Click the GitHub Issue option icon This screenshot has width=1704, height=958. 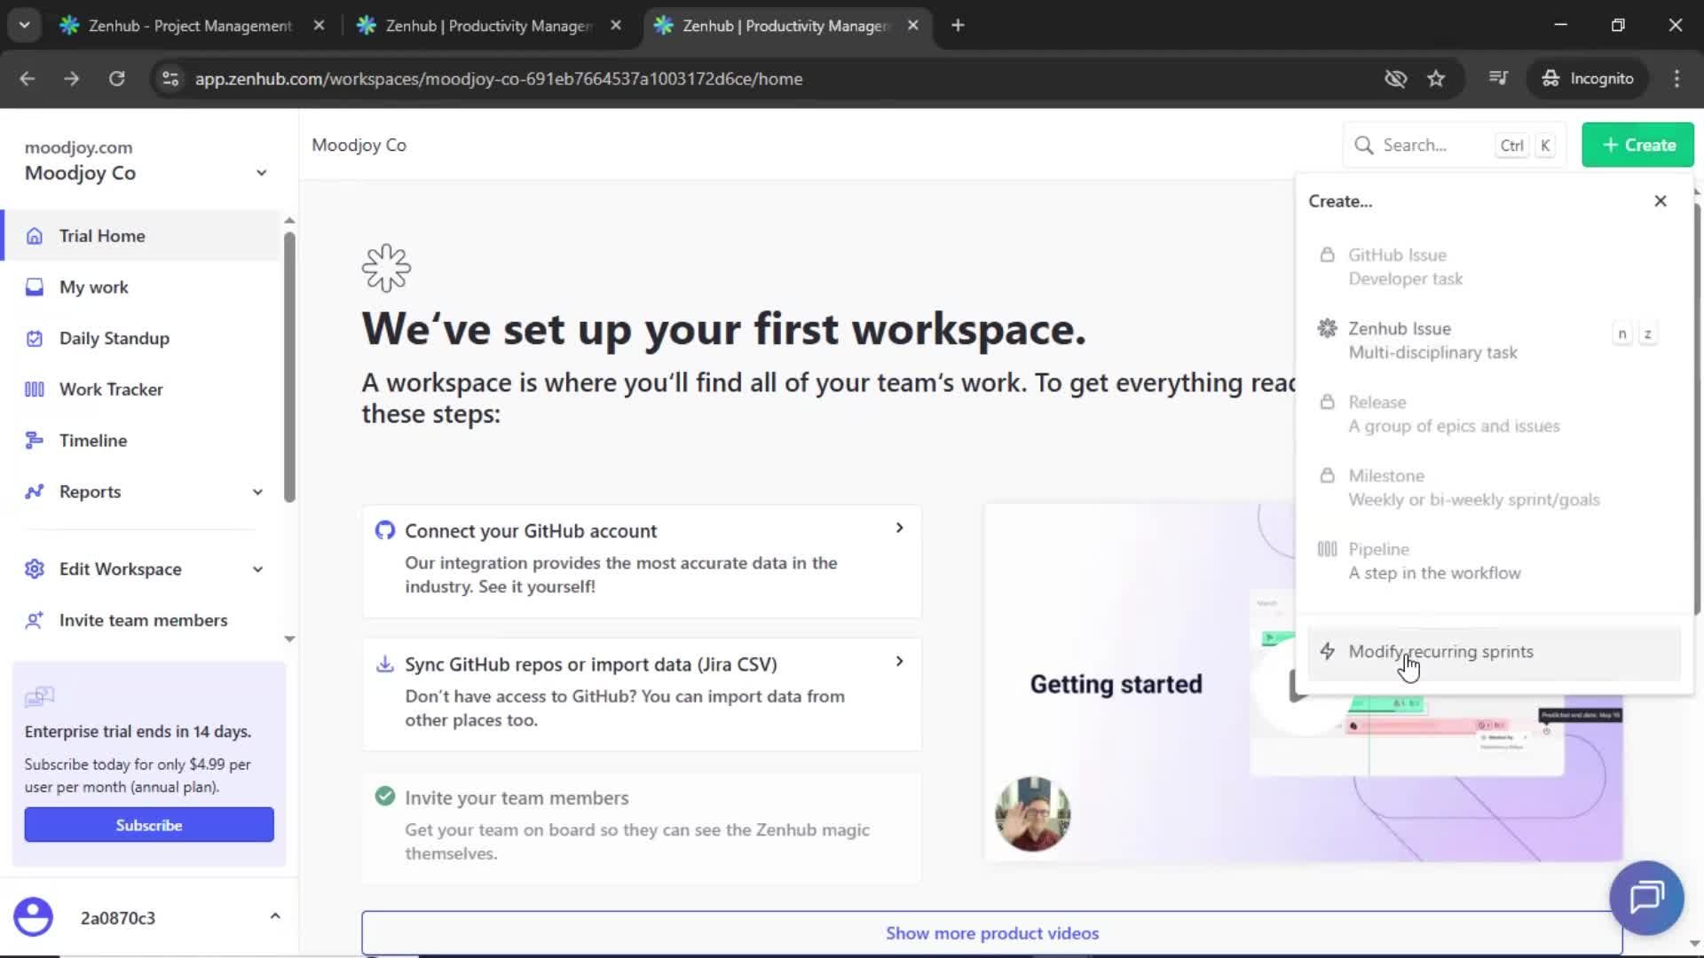click(x=1327, y=255)
